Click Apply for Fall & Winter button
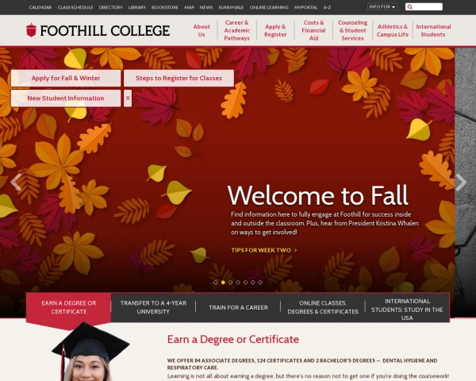This screenshot has width=476, height=381. 66,78
